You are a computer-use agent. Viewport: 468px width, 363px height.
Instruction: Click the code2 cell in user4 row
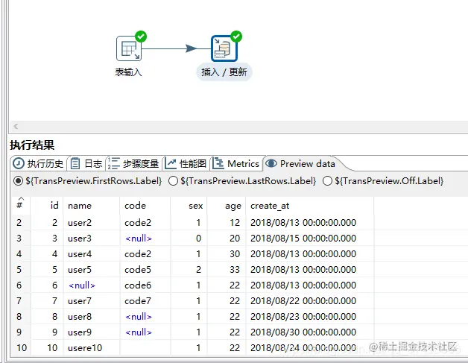tap(145, 253)
